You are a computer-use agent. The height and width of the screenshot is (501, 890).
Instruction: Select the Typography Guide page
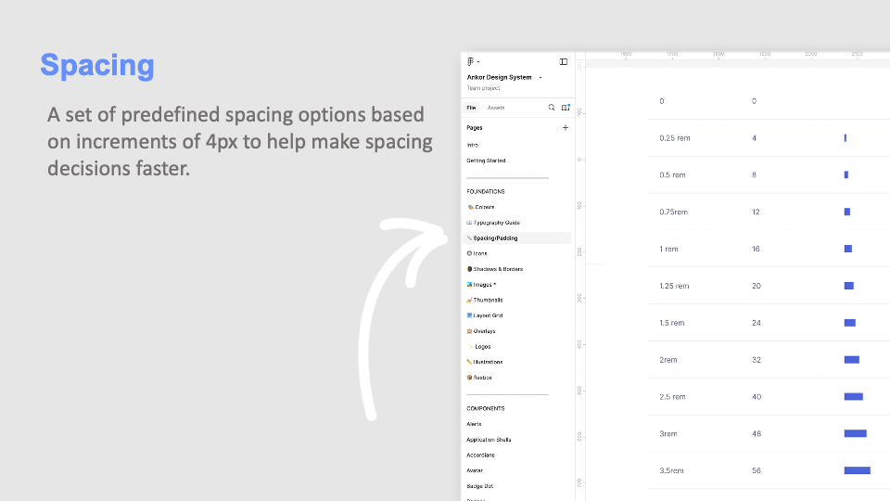click(496, 223)
